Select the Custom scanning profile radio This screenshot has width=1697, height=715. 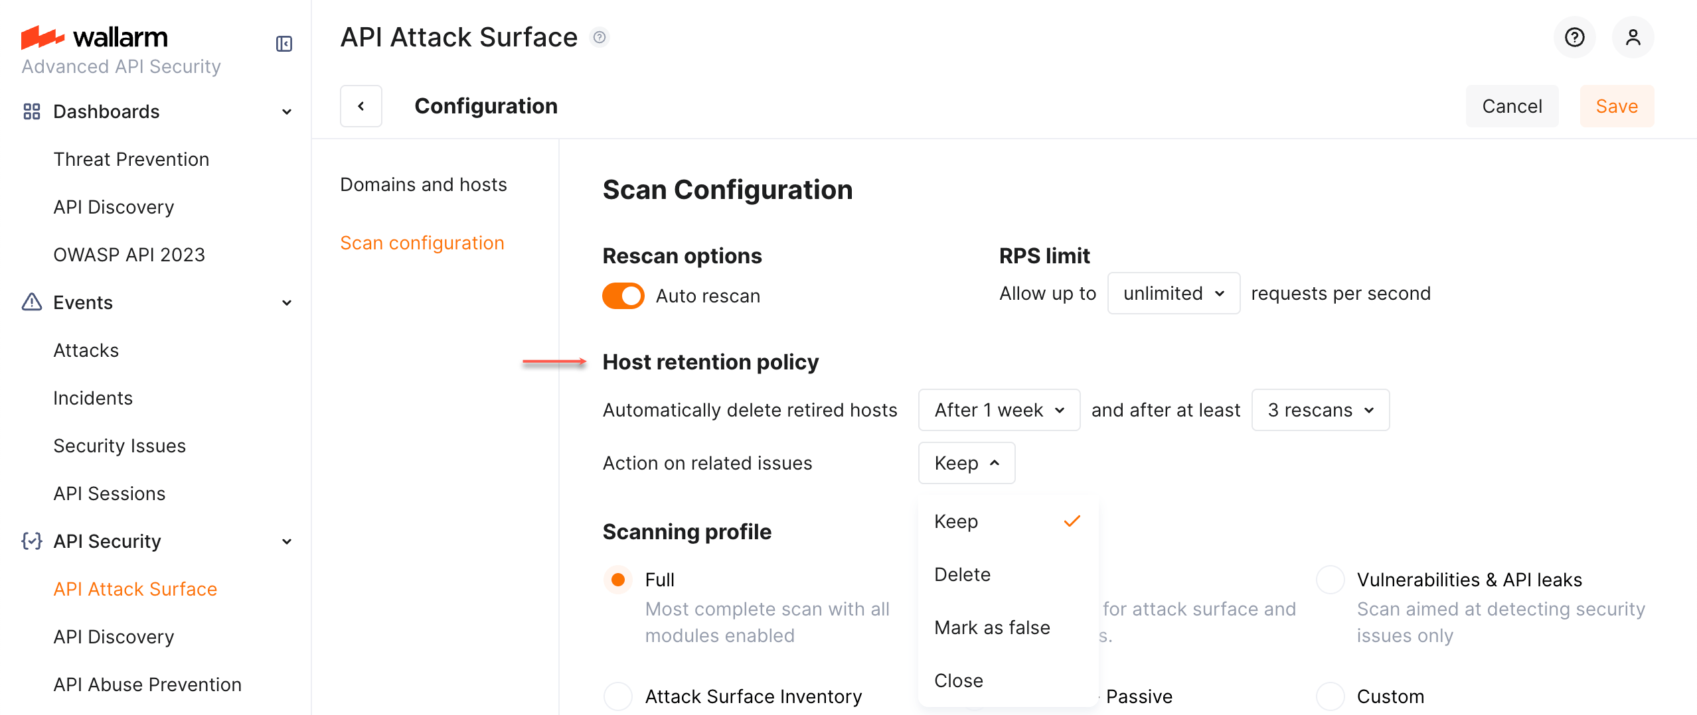click(x=1331, y=696)
